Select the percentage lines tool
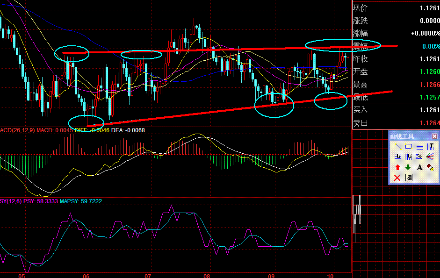 pyautogui.click(x=419, y=157)
